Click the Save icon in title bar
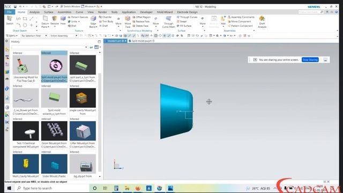The image size is (343, 193). 15,7
